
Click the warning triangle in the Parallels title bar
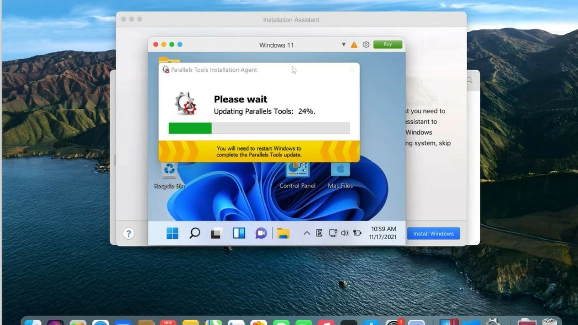(354, 44)
